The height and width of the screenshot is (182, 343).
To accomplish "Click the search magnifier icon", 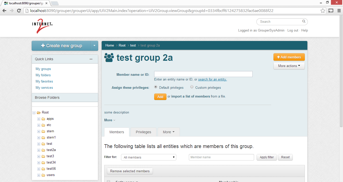I will click(304, 21).
